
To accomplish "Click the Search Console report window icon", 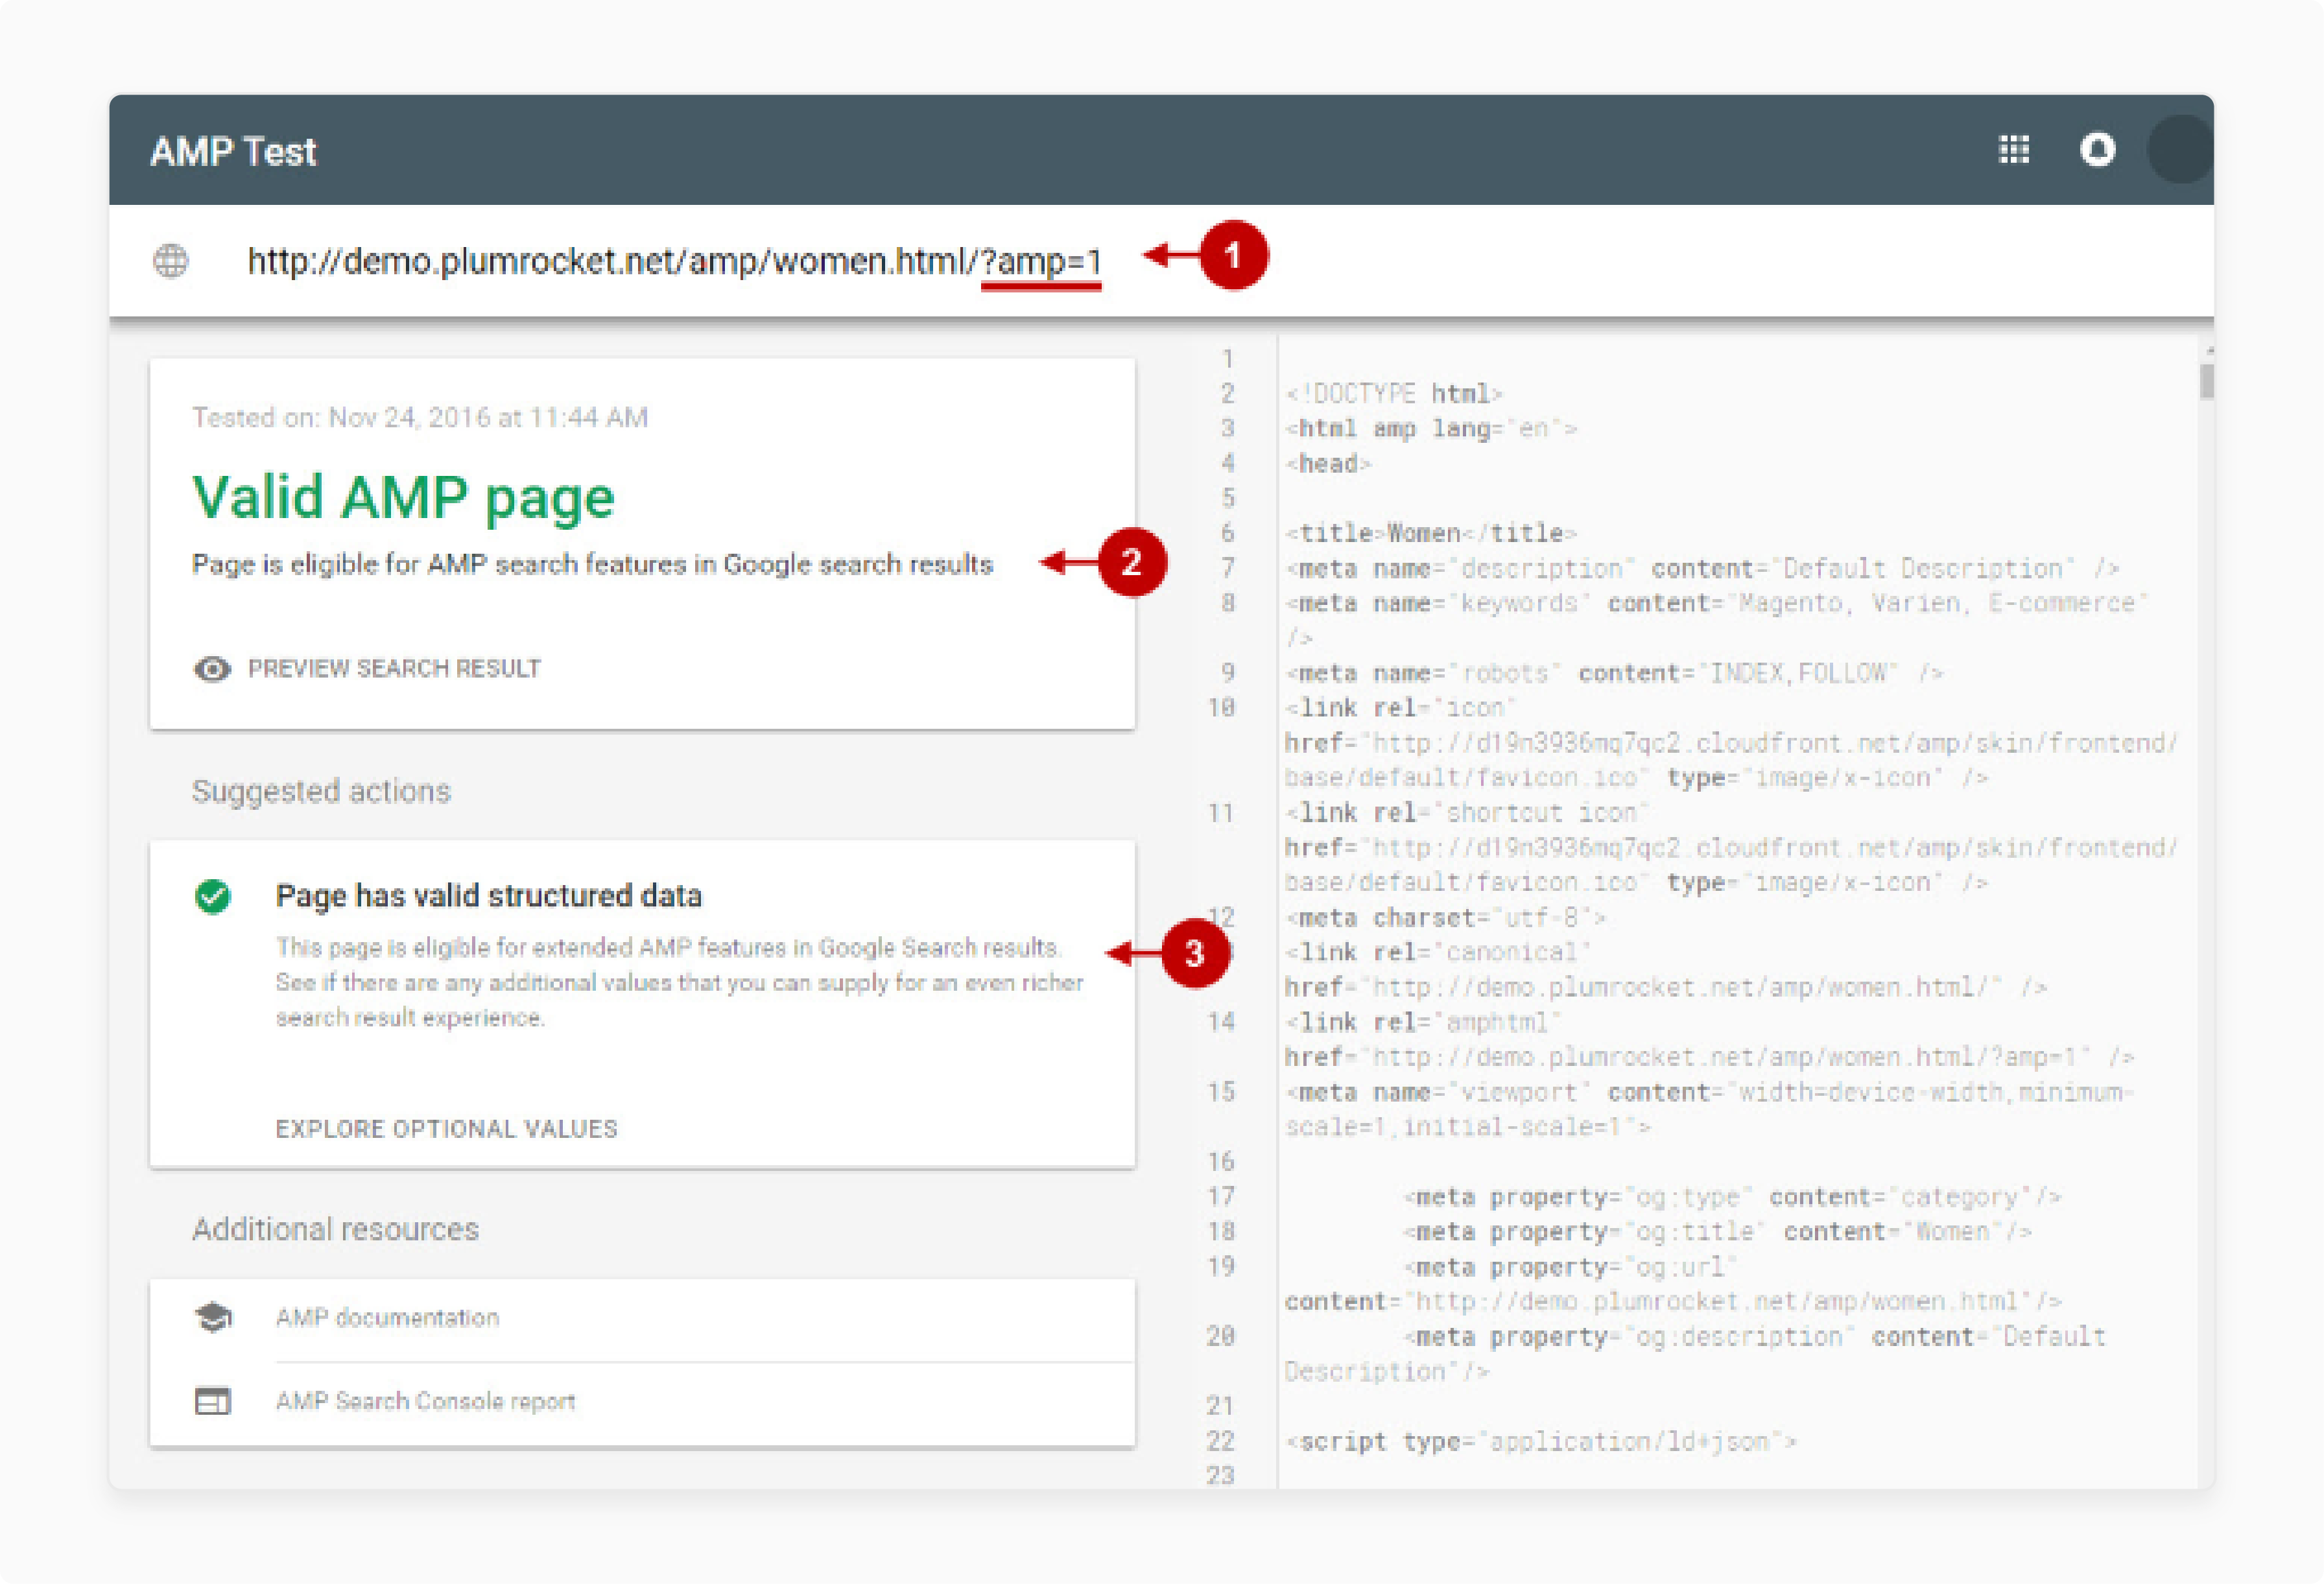I will point(213,1401).
